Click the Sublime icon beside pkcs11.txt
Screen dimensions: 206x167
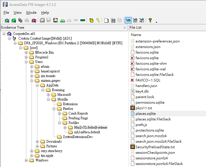pyautogui.click(x=133, y=108)
